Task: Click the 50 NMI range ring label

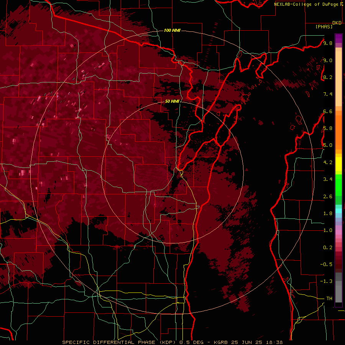Action: pyautogui.click(x=172, y=102)
